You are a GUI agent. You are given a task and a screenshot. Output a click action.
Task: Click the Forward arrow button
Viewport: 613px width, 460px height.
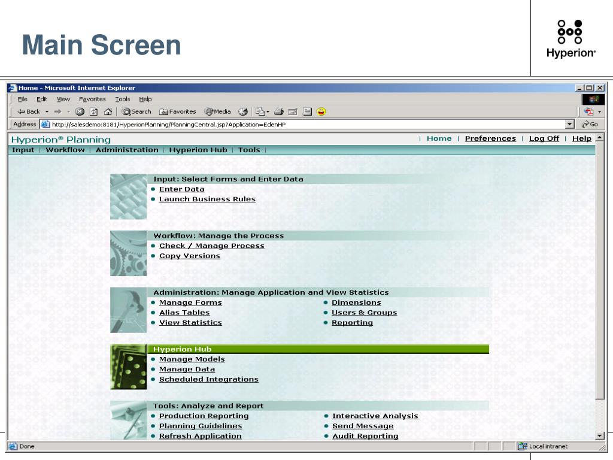click(58, 112)
